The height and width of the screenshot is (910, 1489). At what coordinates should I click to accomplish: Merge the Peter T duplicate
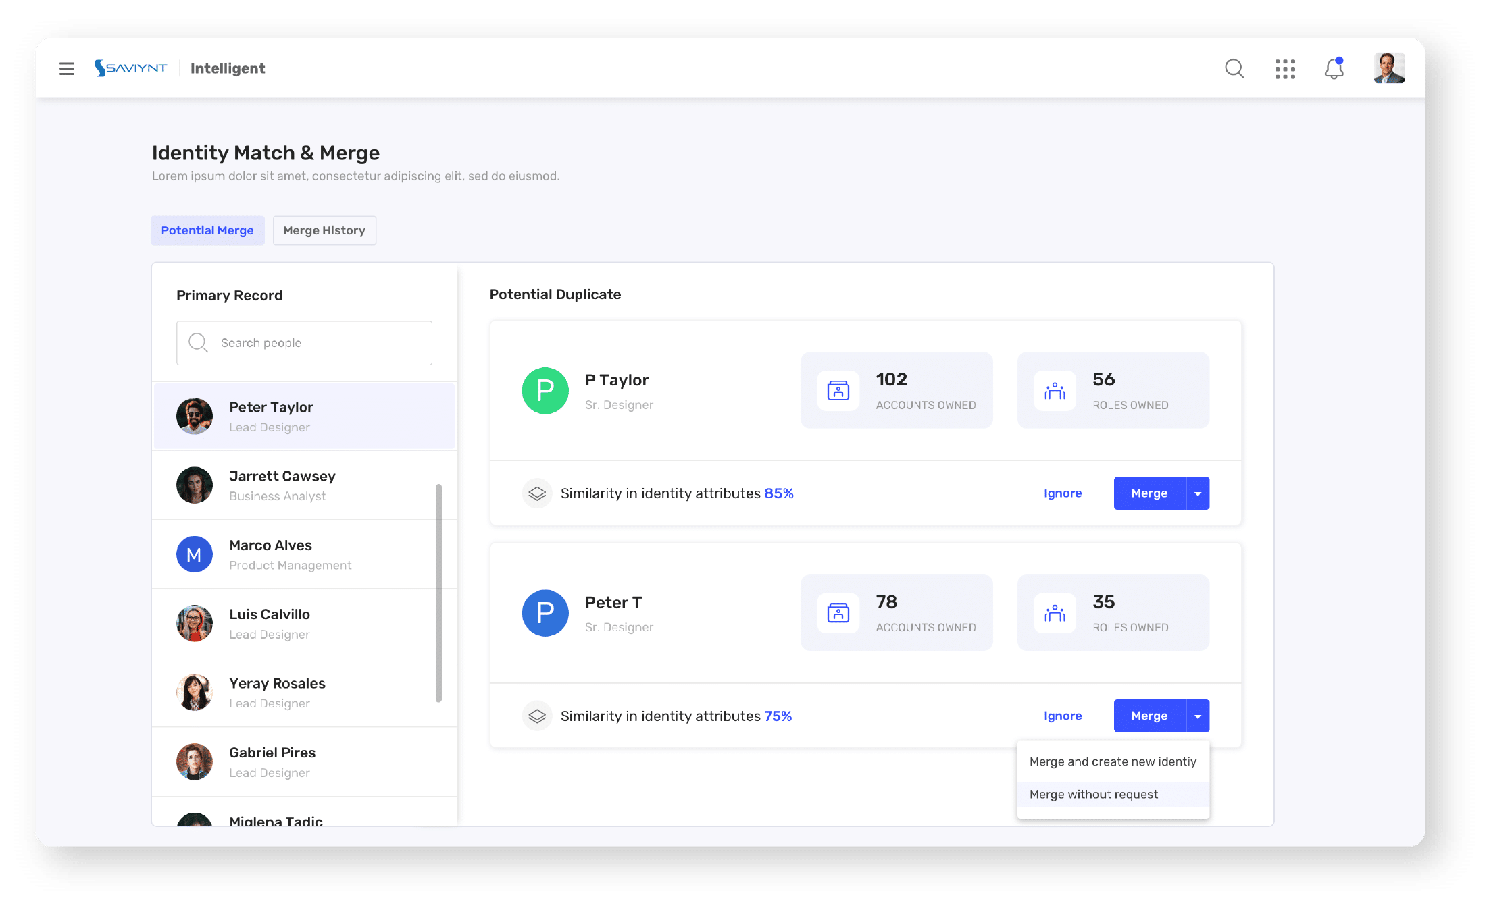(1149, 716)
